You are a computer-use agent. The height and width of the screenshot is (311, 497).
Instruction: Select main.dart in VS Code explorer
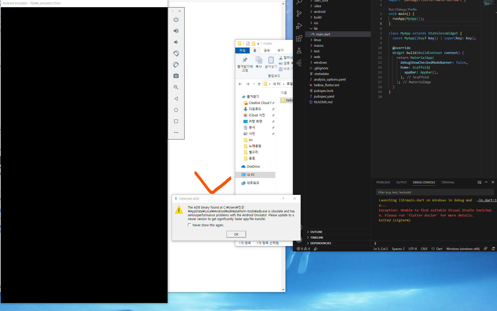tap(323, 34)
